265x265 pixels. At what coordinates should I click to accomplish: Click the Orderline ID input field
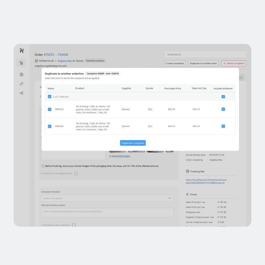(x=205, y=54)
